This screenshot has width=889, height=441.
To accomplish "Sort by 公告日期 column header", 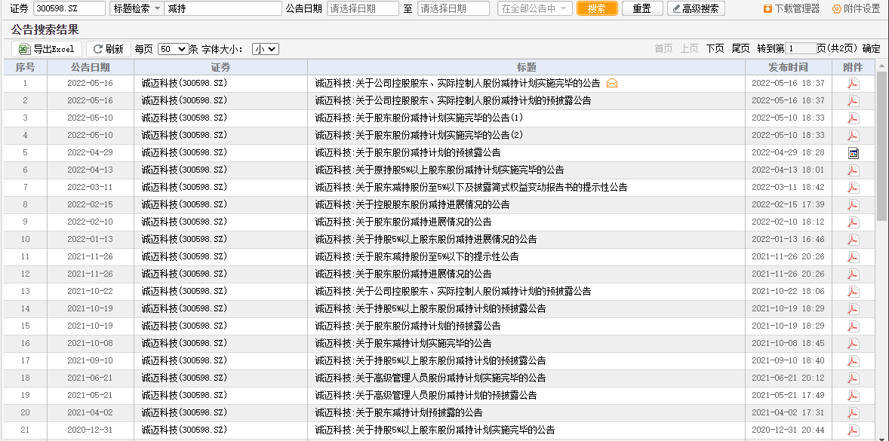I will [90, 67].
